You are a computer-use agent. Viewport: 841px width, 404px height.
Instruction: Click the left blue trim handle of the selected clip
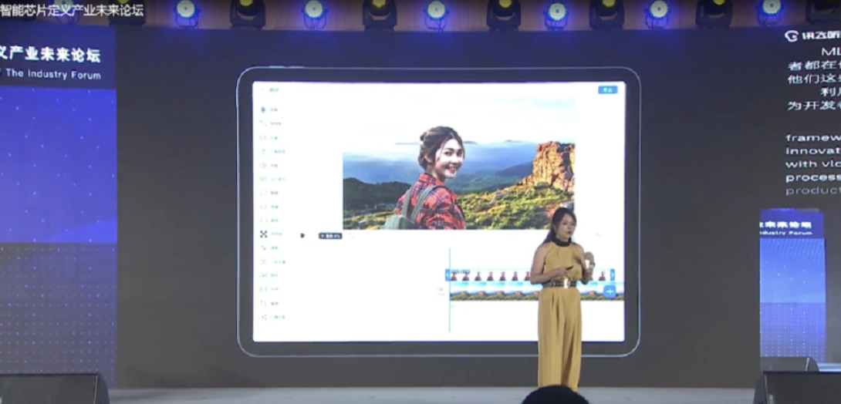click(x=448, y=275)
